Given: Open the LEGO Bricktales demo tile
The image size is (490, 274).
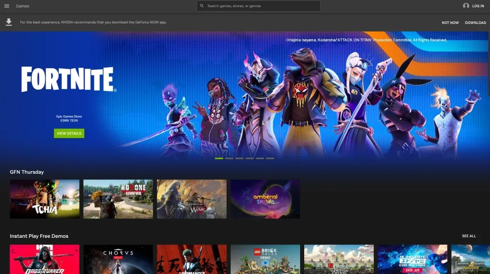Looking at the screenshot, I should [x=265, y=259].
